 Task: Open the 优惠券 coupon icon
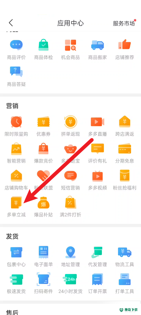point(43,121)
